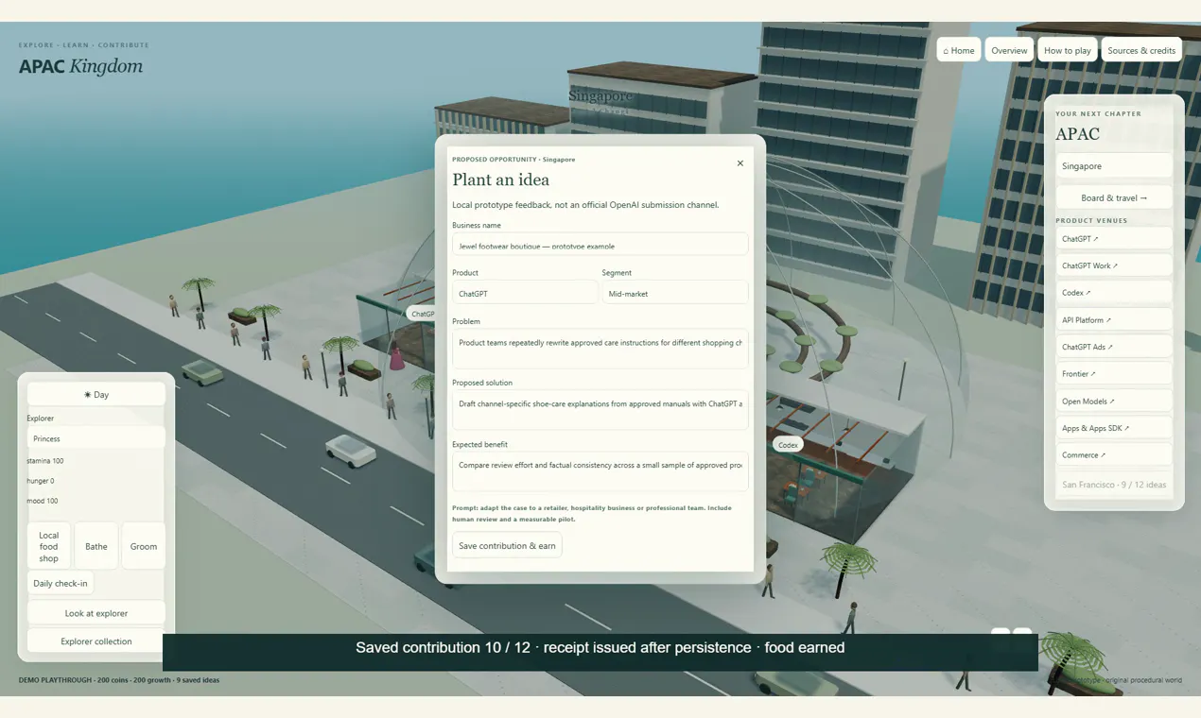Click "PROPOSED OPPORTUNITY · Singapore" header text
The image size is (1201, 718).
513,160
